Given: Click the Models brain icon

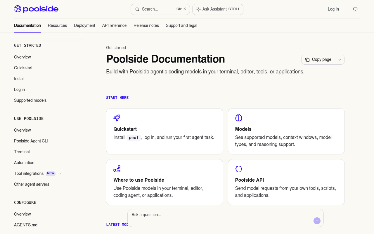Looking at the screenshot, I should pos(239,118).
